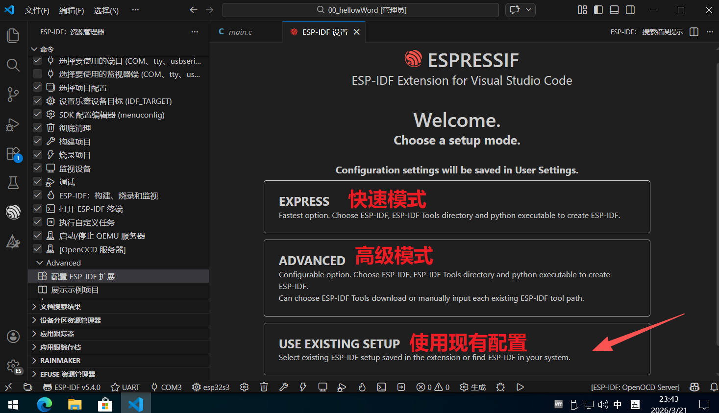The image size is (719, 413).
Task: Toggle checkbox for 选择项目配置
Action: tap(37, 87)
